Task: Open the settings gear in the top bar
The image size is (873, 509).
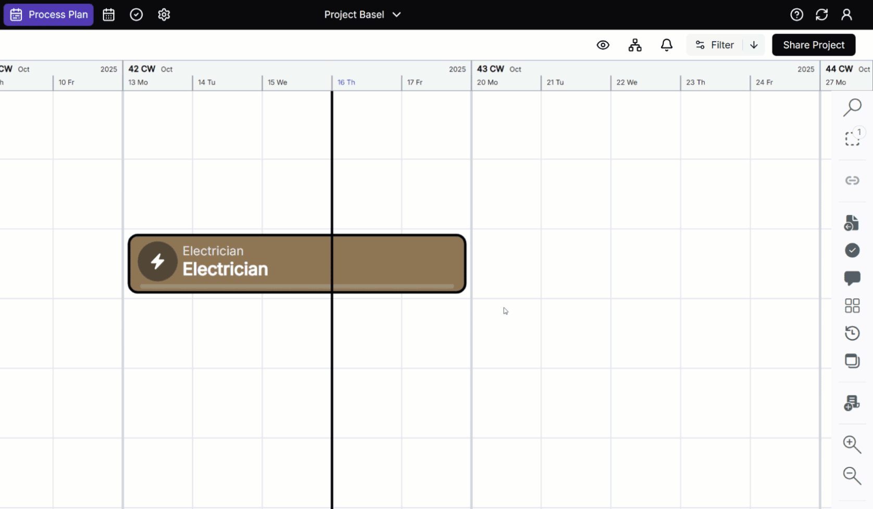Action: 164,15
